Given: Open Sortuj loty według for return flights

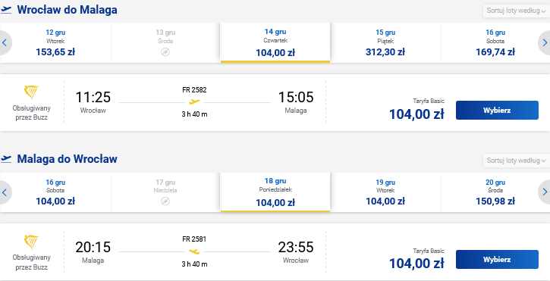Looking at the screenshot, I should point(516,161).
